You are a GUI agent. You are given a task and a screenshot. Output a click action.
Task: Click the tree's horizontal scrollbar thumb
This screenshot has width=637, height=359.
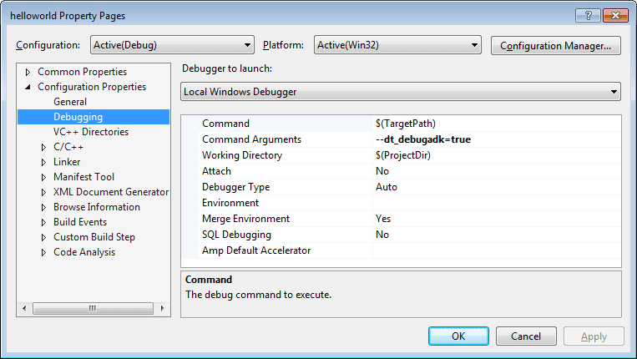[93, 308]
